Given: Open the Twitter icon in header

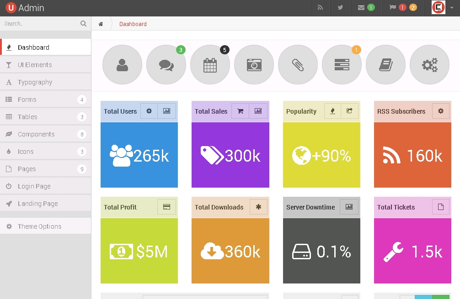Looking at the screenshot, I should [340, 8].
